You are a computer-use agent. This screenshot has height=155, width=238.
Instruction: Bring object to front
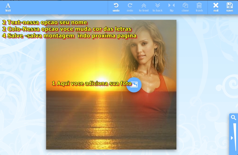pyautogui.click(x=144, y=7)
